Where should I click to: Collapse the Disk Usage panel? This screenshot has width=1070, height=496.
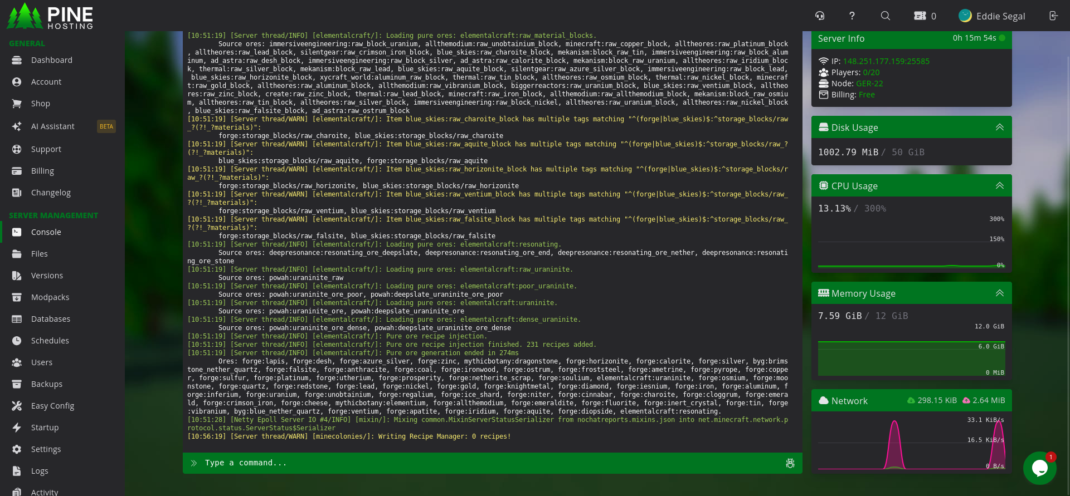click(x=1000, y=127)
